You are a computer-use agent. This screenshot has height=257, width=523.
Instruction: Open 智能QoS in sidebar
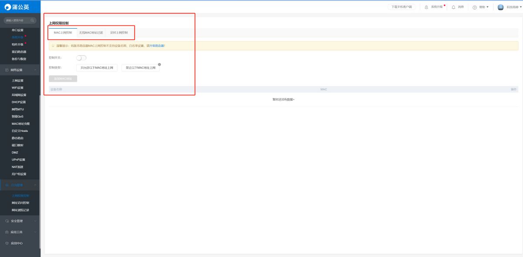tap(18, 117)
